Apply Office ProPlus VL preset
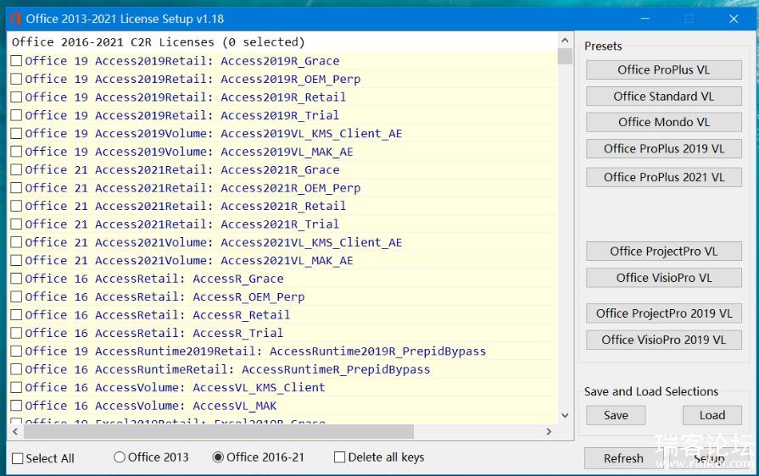This screenshot has height=476, width=759. tap(664, 69)
